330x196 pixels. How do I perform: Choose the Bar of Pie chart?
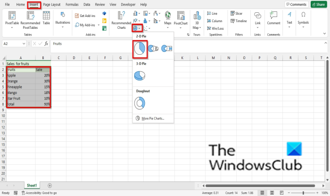pyautogui.click(x=166, y=49)
